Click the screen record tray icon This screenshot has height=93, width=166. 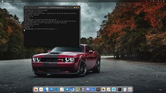pyautogui.click(x=151, y=1)
